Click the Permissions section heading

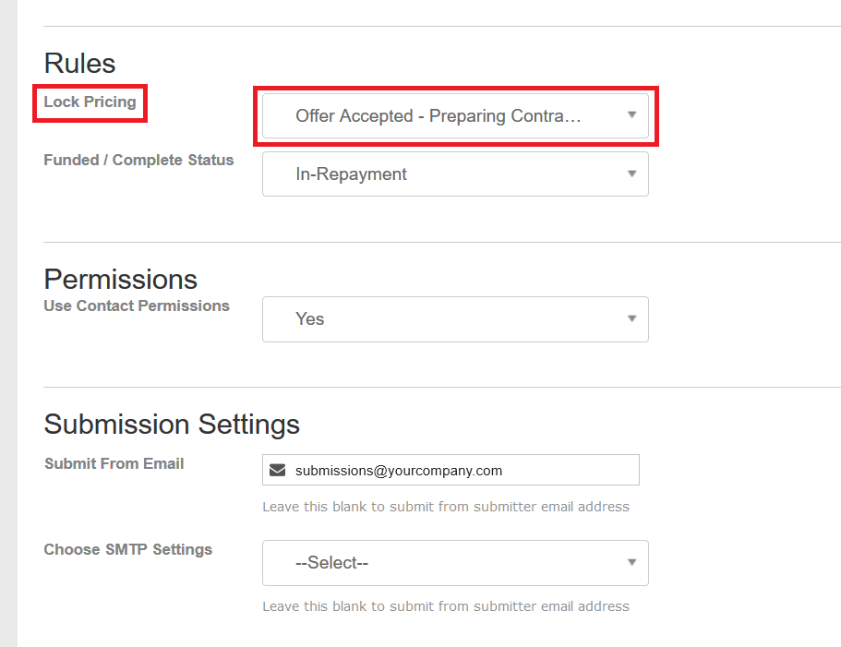point(121,280)
